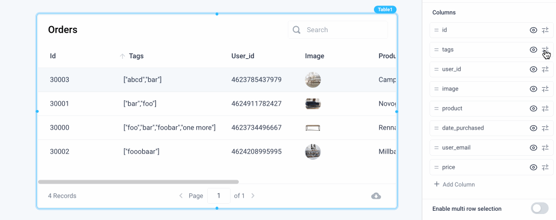
Task: Hide the tags column with eye icon
Action: pos(533,50)
